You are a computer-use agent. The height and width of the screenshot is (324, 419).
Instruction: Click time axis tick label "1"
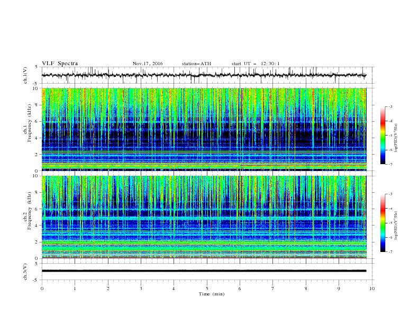[x=75, y=289]
